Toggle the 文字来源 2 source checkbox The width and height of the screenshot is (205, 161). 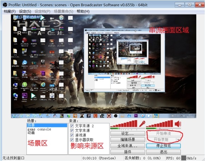click(72, 126)
